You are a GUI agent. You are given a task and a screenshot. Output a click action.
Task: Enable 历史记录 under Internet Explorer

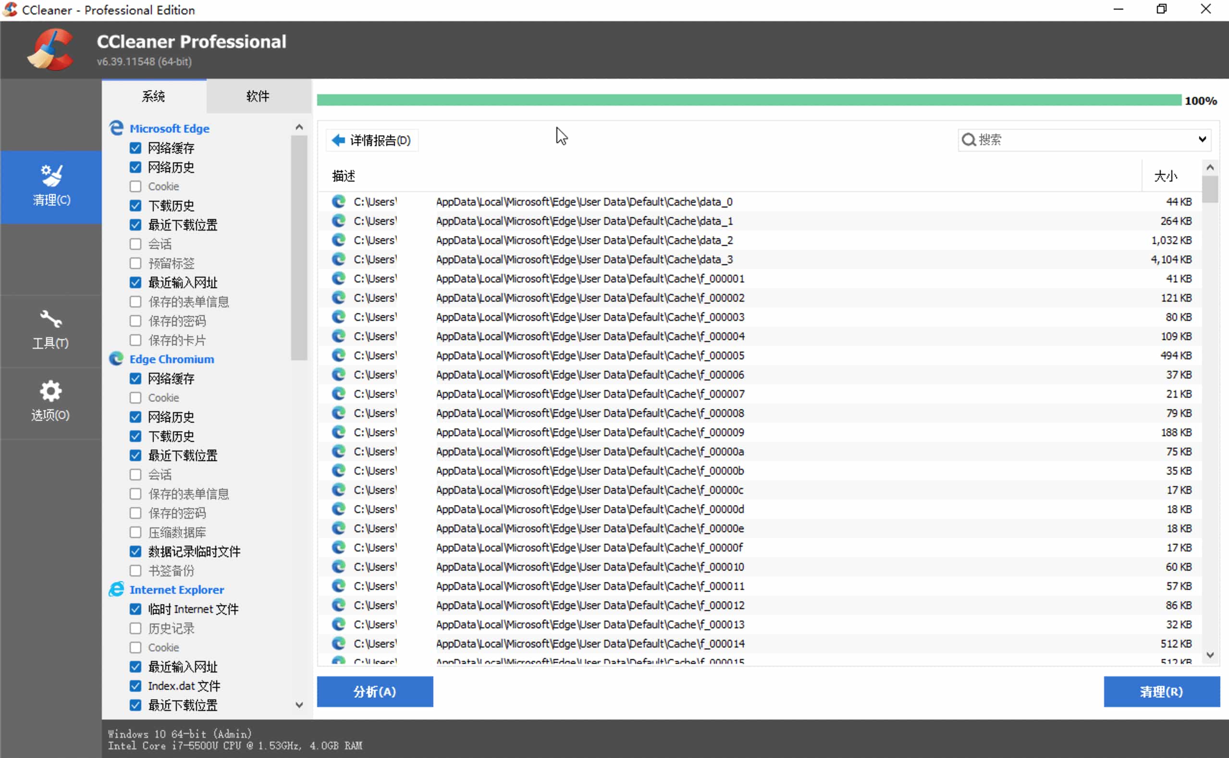(135, 628)
